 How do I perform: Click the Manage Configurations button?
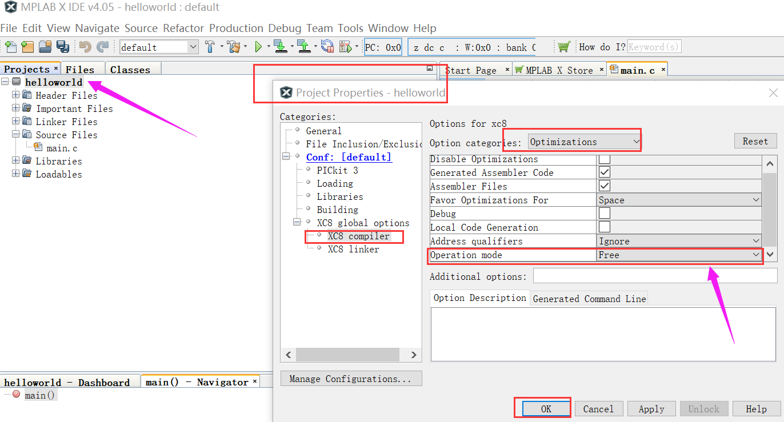[x=351, y=379]
